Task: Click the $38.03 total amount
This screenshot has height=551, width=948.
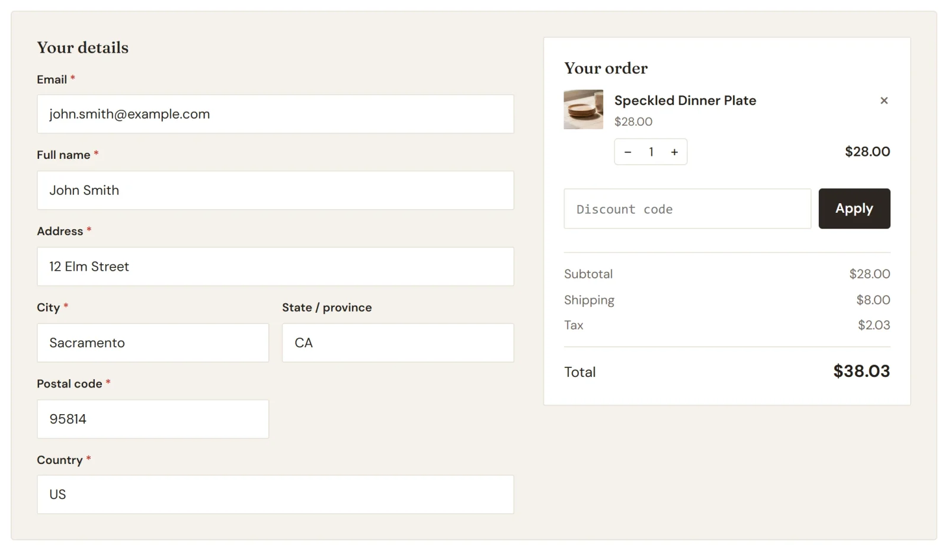Action: (861, 371)
